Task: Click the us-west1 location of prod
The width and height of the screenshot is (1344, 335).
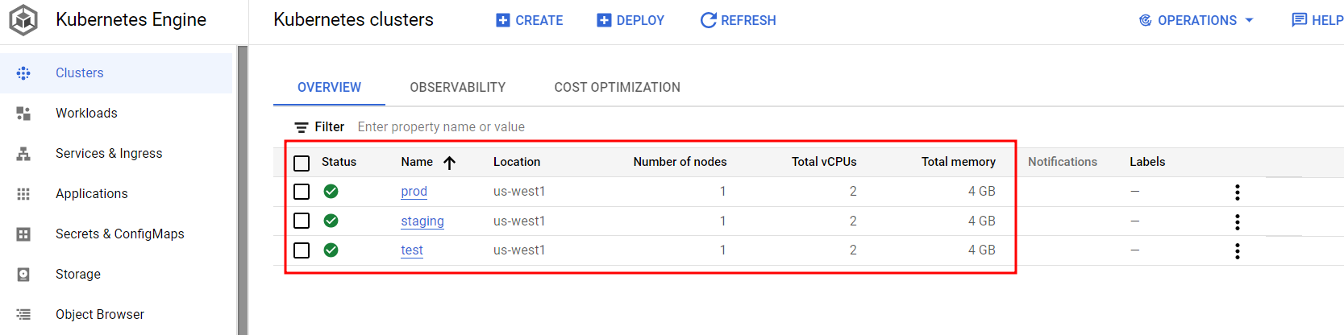Action: (519, 192)
